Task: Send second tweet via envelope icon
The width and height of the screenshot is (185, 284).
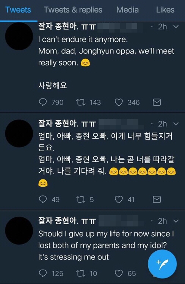Action: (157, 200)
